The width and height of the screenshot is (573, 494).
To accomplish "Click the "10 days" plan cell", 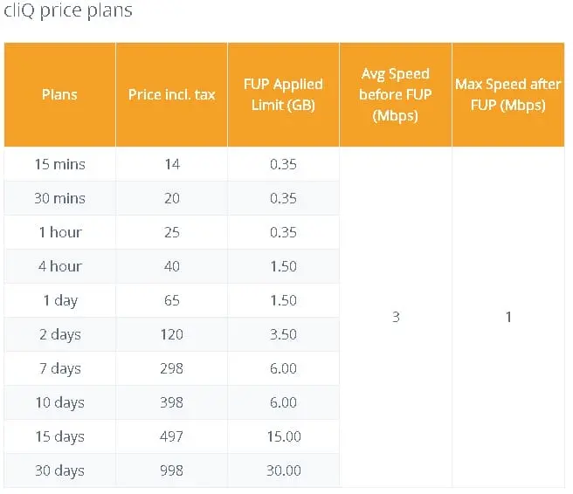I will click(59, 402).
